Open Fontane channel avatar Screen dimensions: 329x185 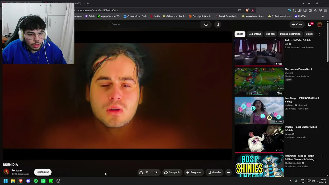tap(6, 172)
